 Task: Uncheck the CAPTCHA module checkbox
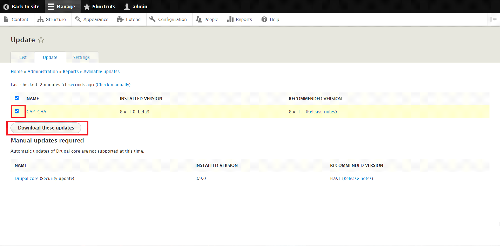(16, 111)
